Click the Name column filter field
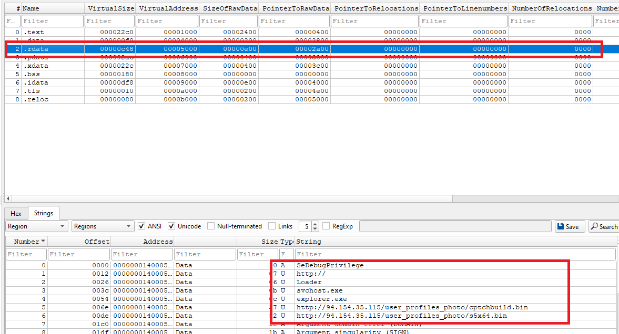The image size is (619, 334). click(52, 21)
